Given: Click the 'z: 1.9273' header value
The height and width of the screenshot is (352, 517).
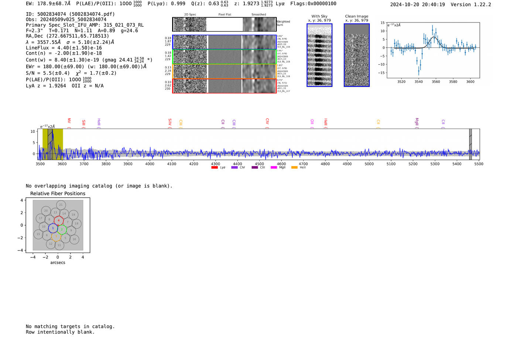Looking at the screenshot, I should 247,4.
